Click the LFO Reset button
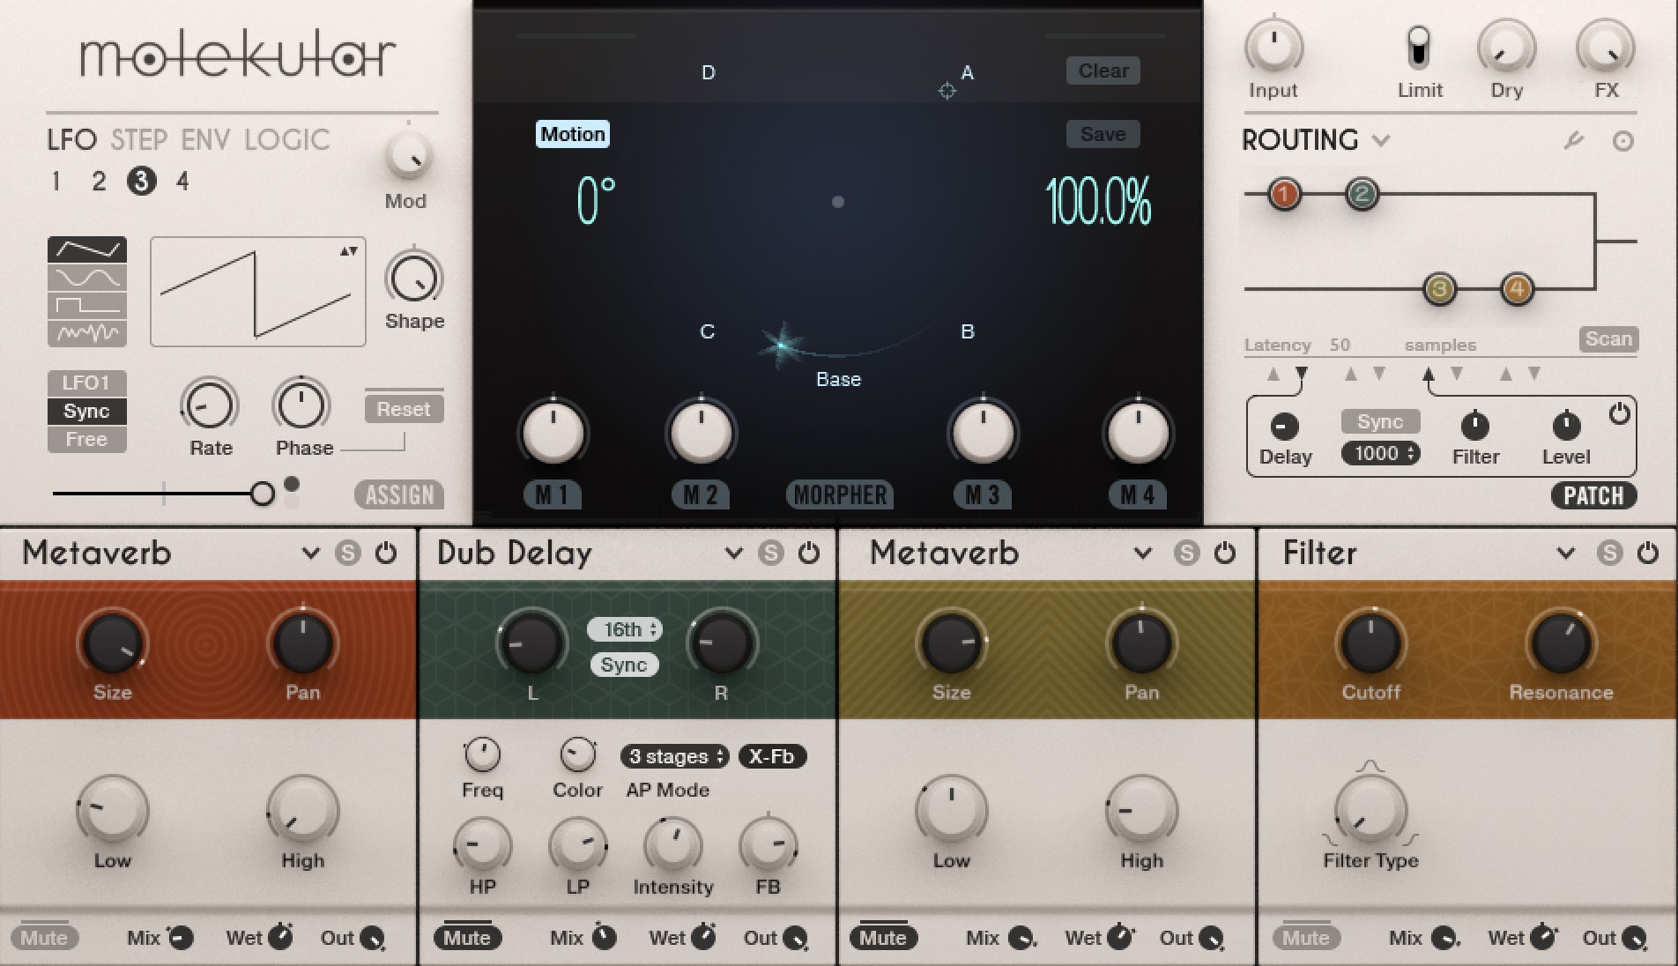Image resolution: width=1678 pixels, height=966 pixels. click(x=404, y=409)
